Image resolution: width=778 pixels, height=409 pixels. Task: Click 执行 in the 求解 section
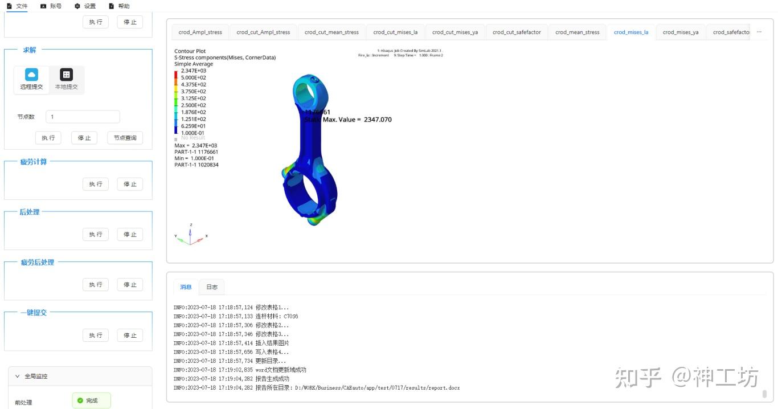click(x=48, y=138)
